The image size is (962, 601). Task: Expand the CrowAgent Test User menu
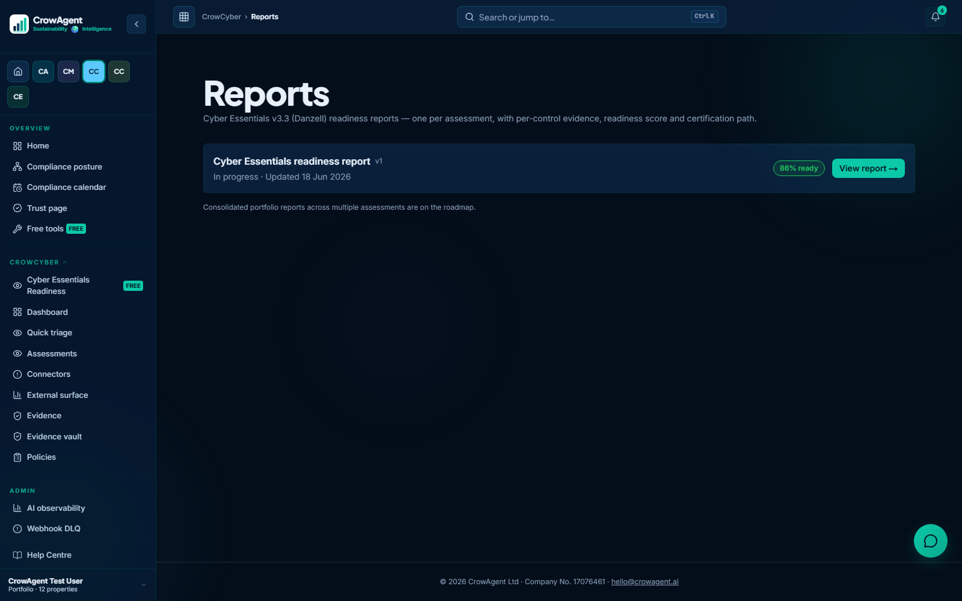pyautogui.click(x=78, y=585)
